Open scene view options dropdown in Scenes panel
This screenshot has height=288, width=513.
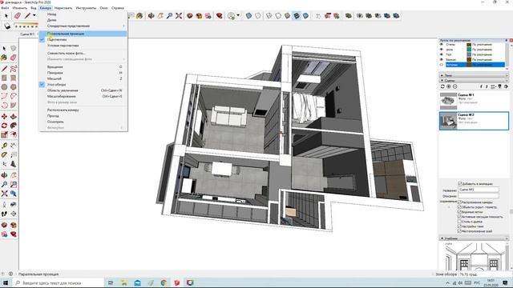(493, 86)
